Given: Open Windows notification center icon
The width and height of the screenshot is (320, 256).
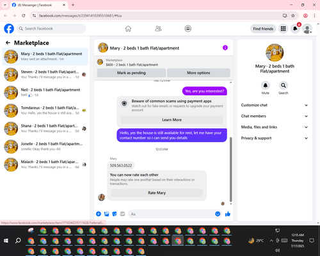Looking at the screenshot, I should pyautogui.click(x=312, y=241).
